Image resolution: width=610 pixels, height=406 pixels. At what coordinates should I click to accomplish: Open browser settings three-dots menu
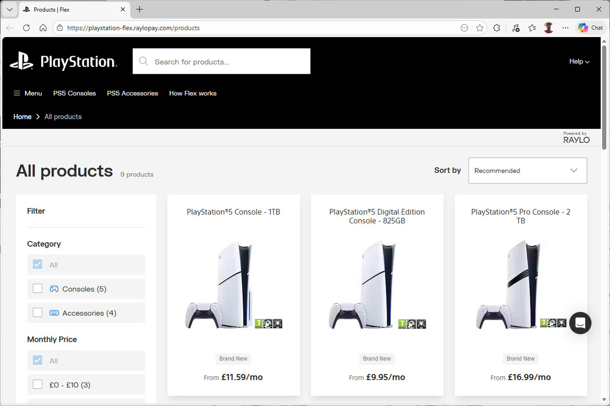[565, 28]
